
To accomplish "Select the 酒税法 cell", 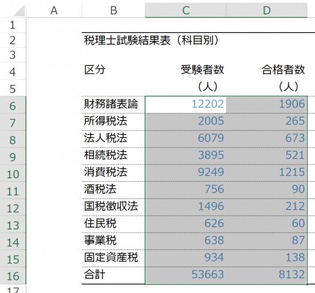I will coord(113,190).
